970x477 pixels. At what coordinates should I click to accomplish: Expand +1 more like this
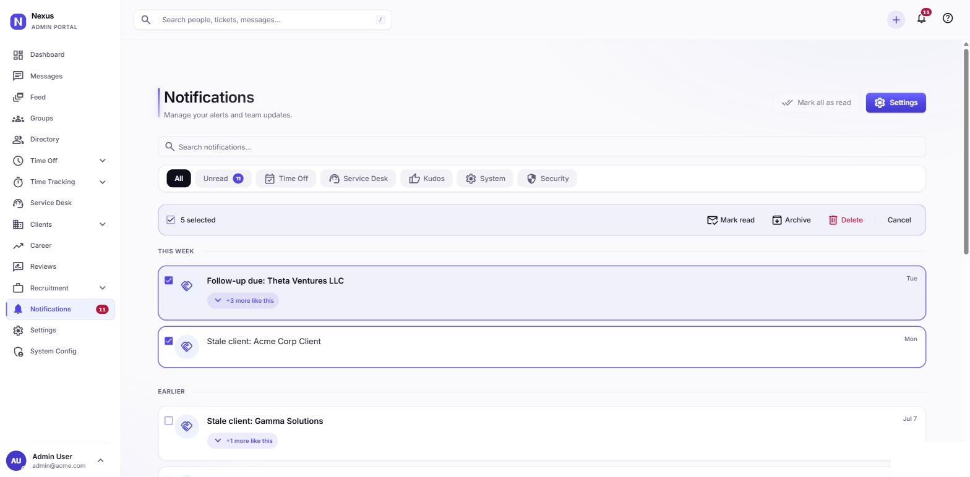[x=242, y=441]
